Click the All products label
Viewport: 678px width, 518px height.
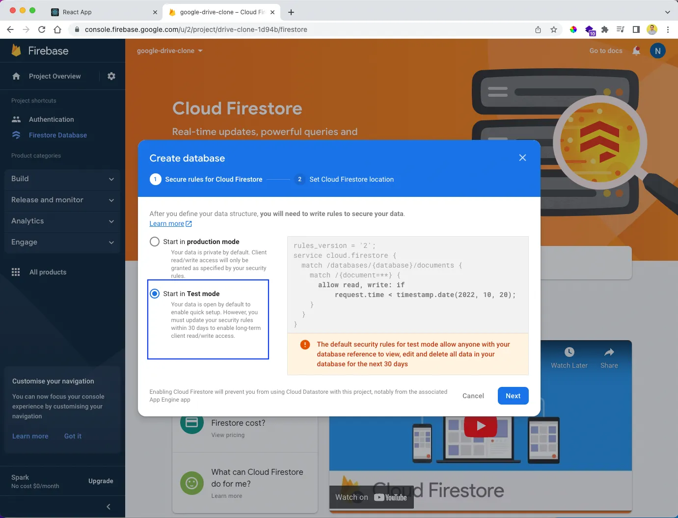click(x=48, y=272)
